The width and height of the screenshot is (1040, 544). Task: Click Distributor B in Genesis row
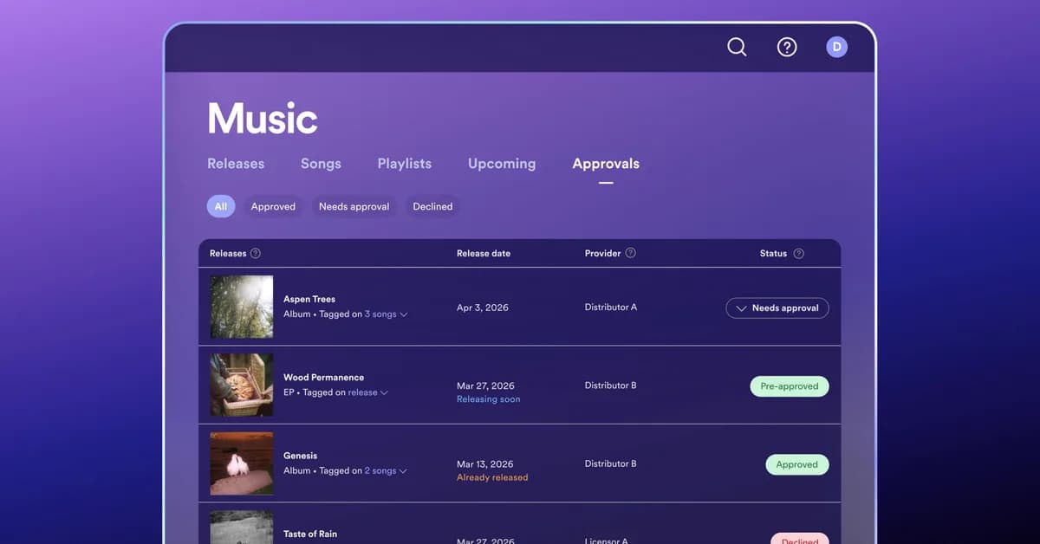(x=611, y=463)
